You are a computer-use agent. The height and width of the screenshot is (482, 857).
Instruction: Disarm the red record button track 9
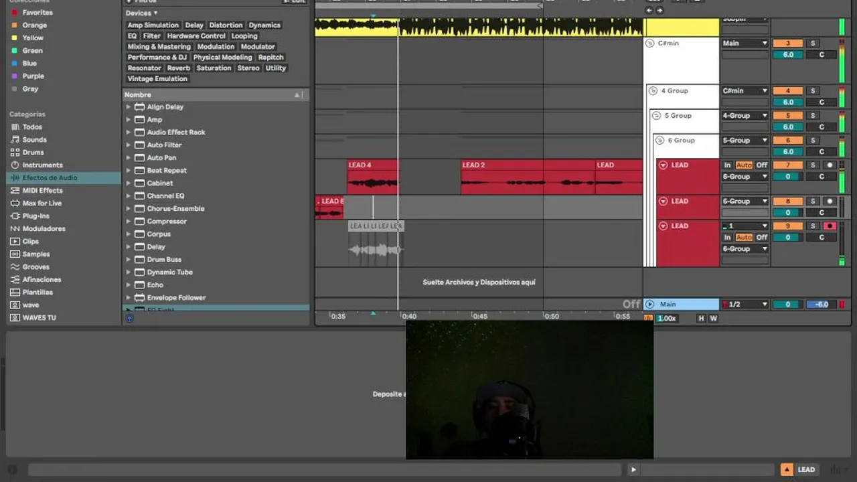(x=830, y=226)
